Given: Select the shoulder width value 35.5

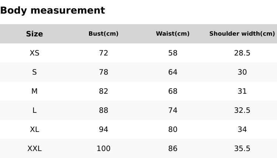Looking at the screenshot, I should (242, 148).
